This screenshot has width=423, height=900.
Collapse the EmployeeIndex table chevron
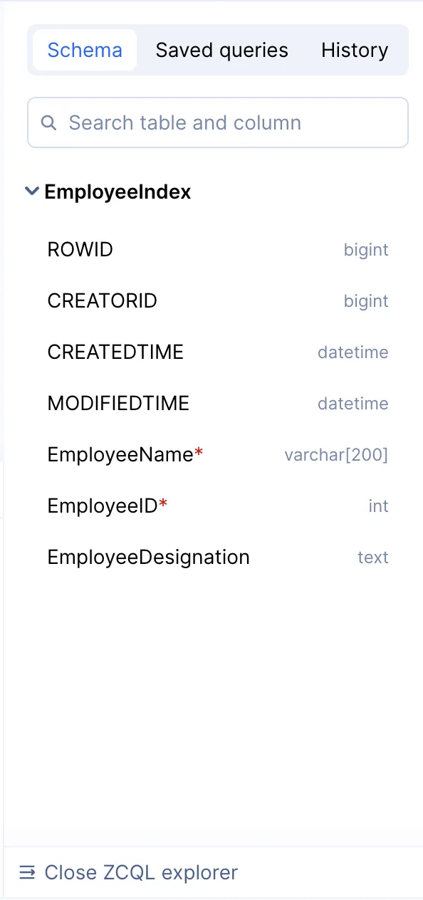(31, 191)
